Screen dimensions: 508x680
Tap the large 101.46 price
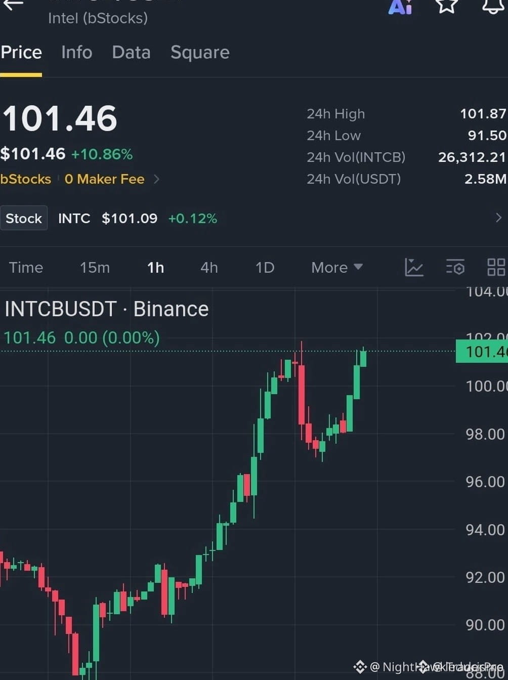[x=60, y=119]
